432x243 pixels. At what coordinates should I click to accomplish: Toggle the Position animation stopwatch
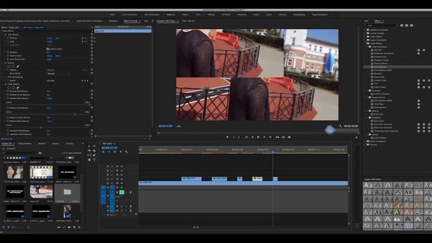coord(7,38)
